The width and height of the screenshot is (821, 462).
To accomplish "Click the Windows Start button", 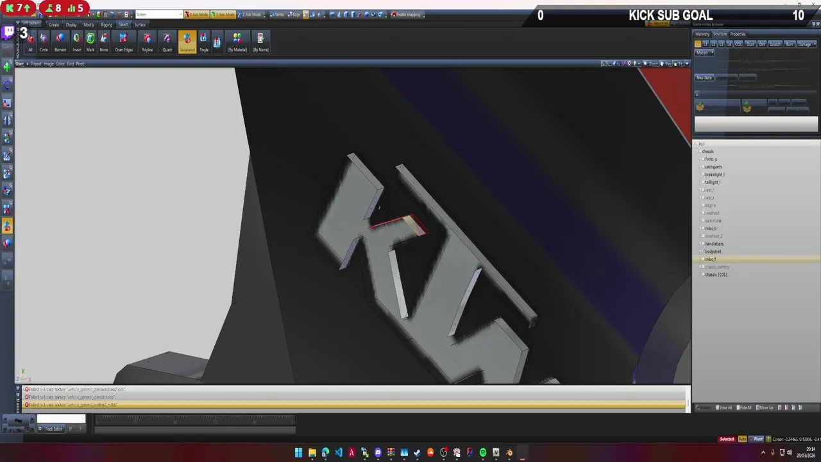I will pos(299,452).
